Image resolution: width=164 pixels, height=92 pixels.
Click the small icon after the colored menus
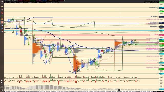(64, 1)
